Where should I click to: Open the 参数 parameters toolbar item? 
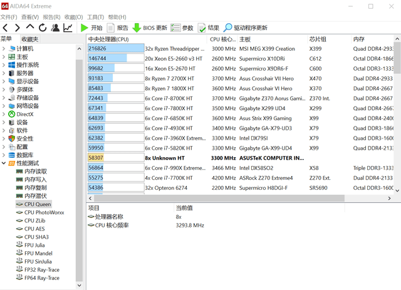pos(182,28)
